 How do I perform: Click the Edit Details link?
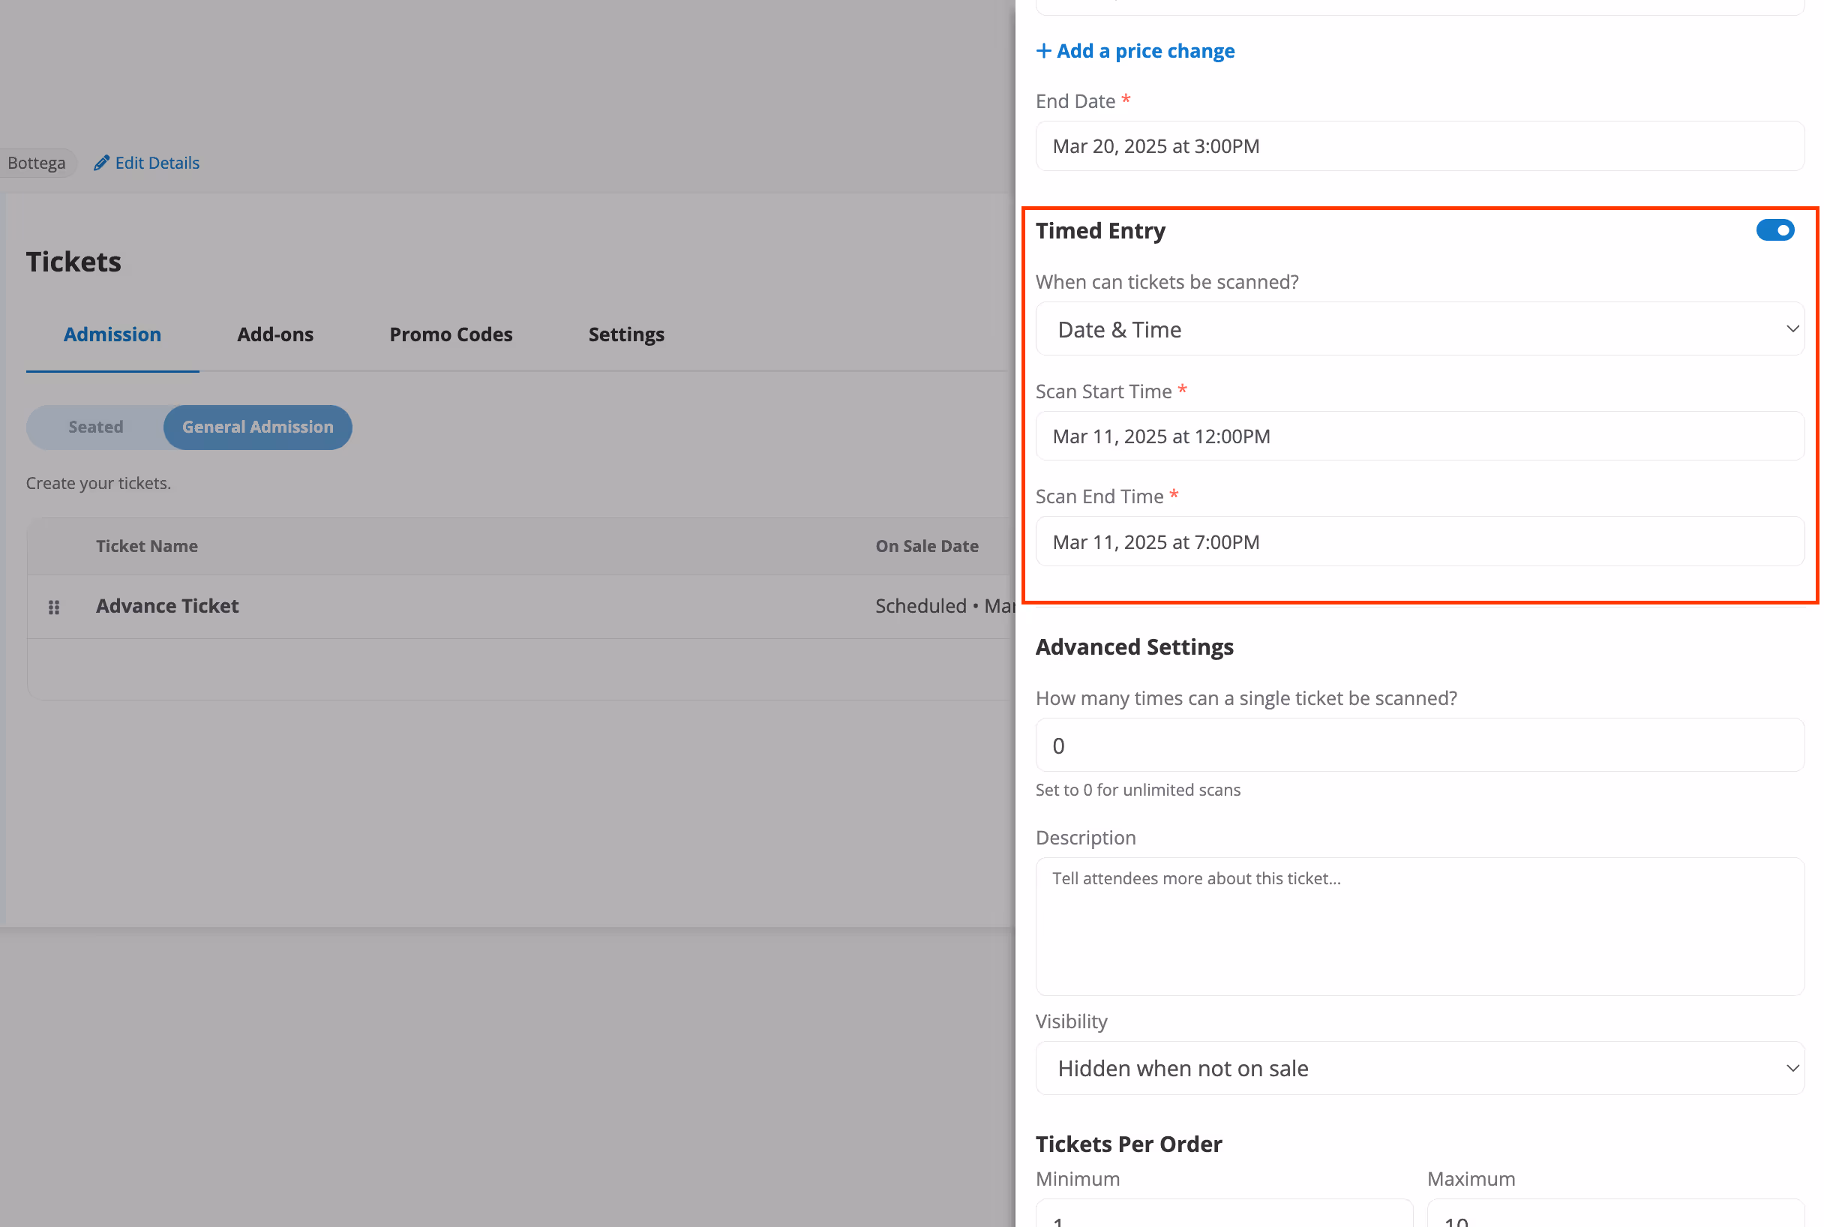tap(157, 163)
